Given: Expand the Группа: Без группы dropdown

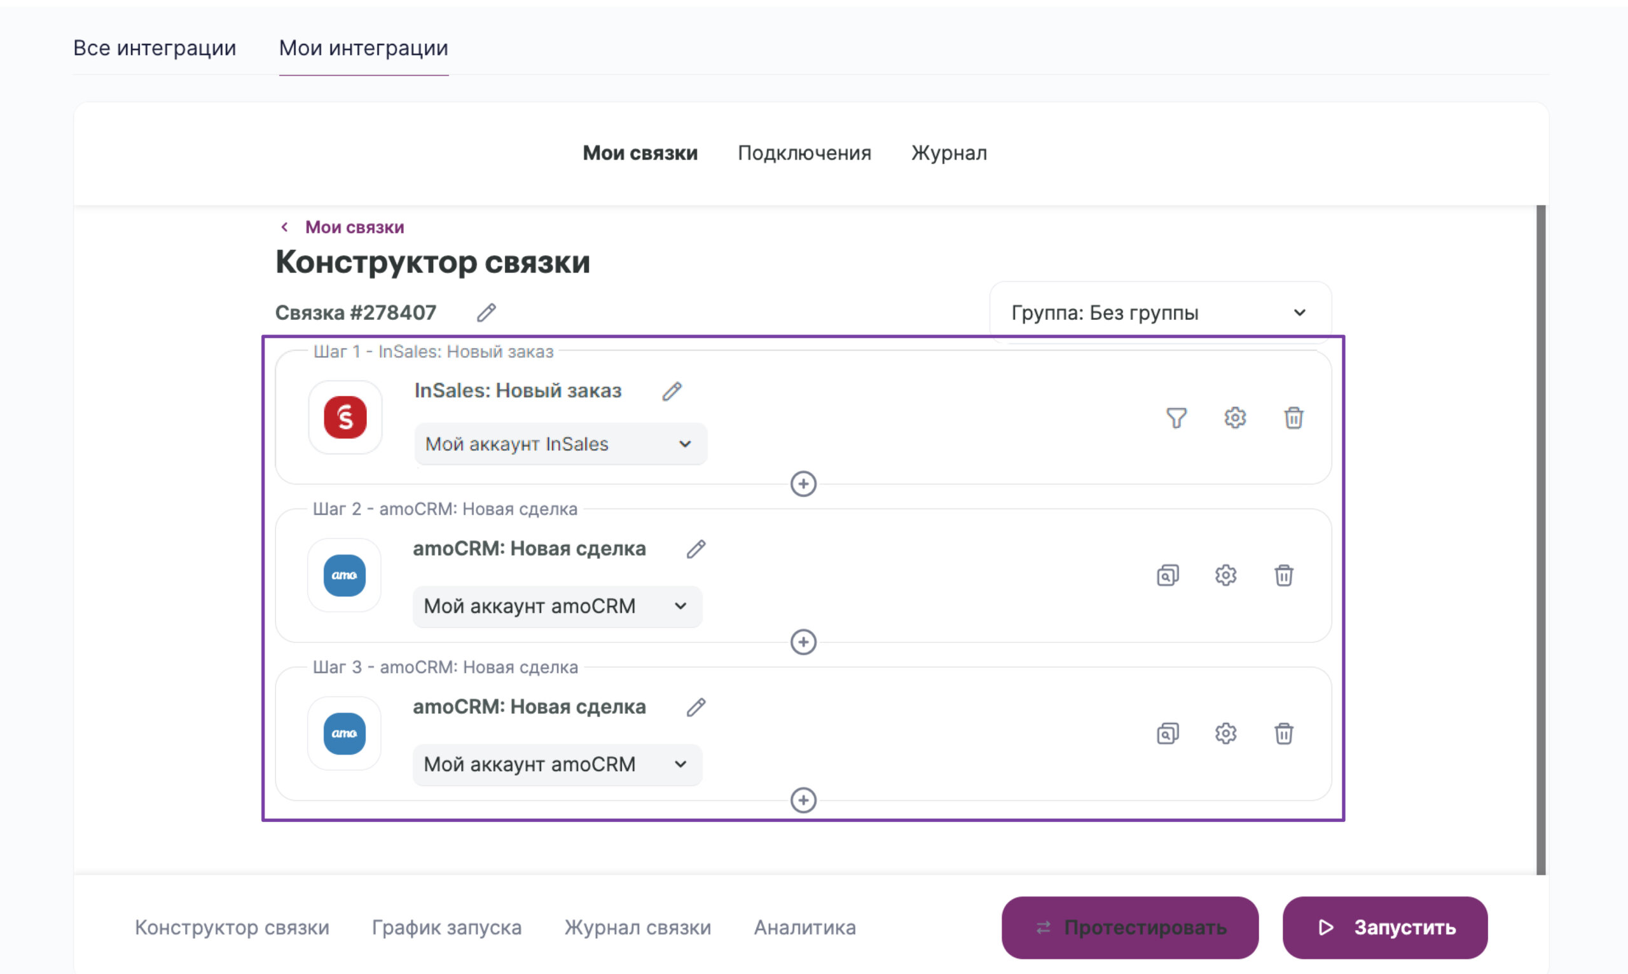Looking at the screenshot, I should click(1160, 313).
